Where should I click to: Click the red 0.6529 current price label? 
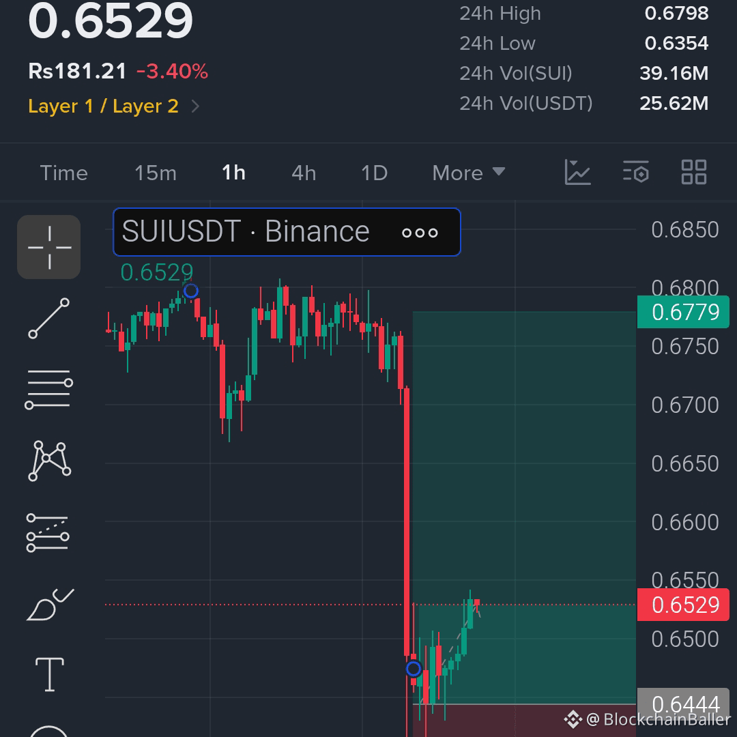coord(683,605)
